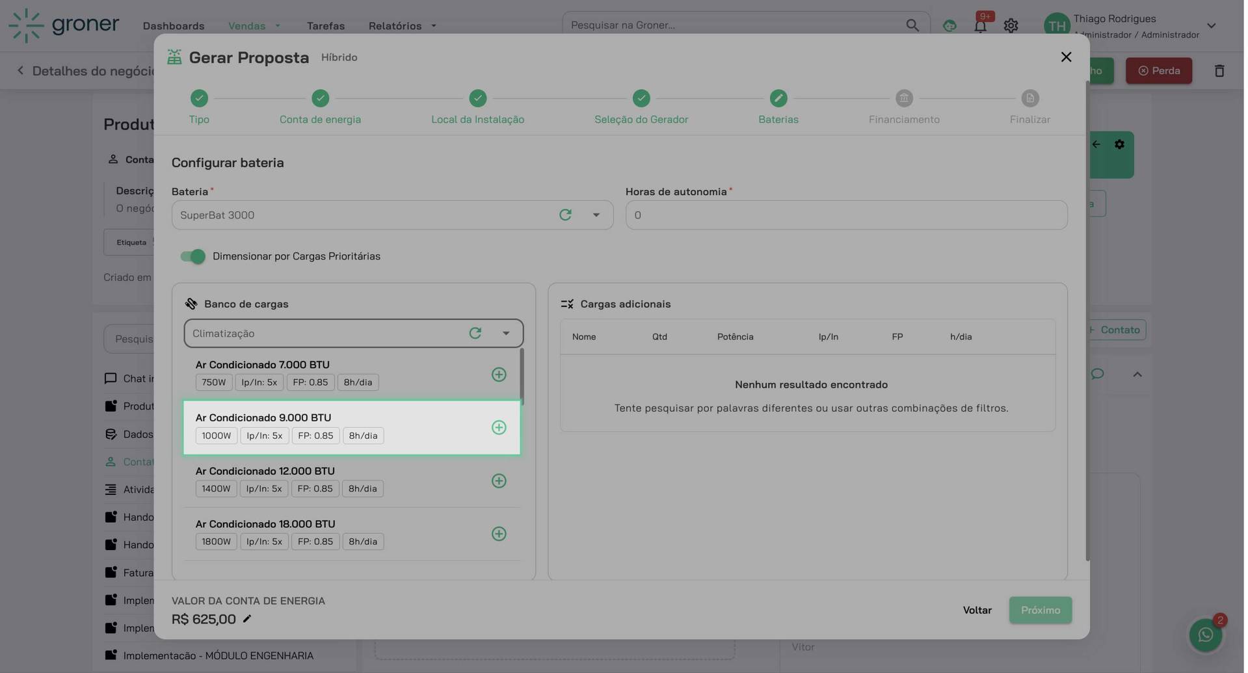The height and width of the screenshot is (673, 1248).
Task: Expand the Climatização category dropdown
Action: click(506, 333)
